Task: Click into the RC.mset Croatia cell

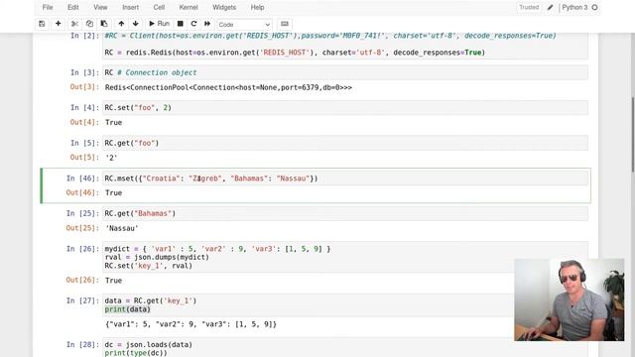Action: [x=345, y=178]
